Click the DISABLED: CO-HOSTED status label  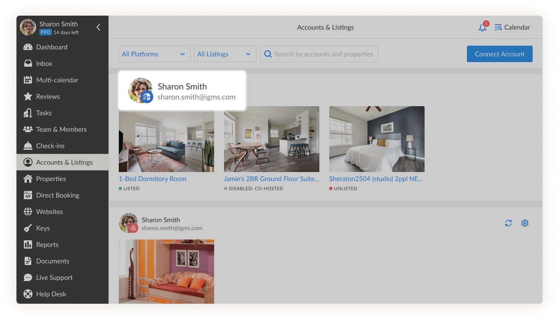tap(256, 188)
